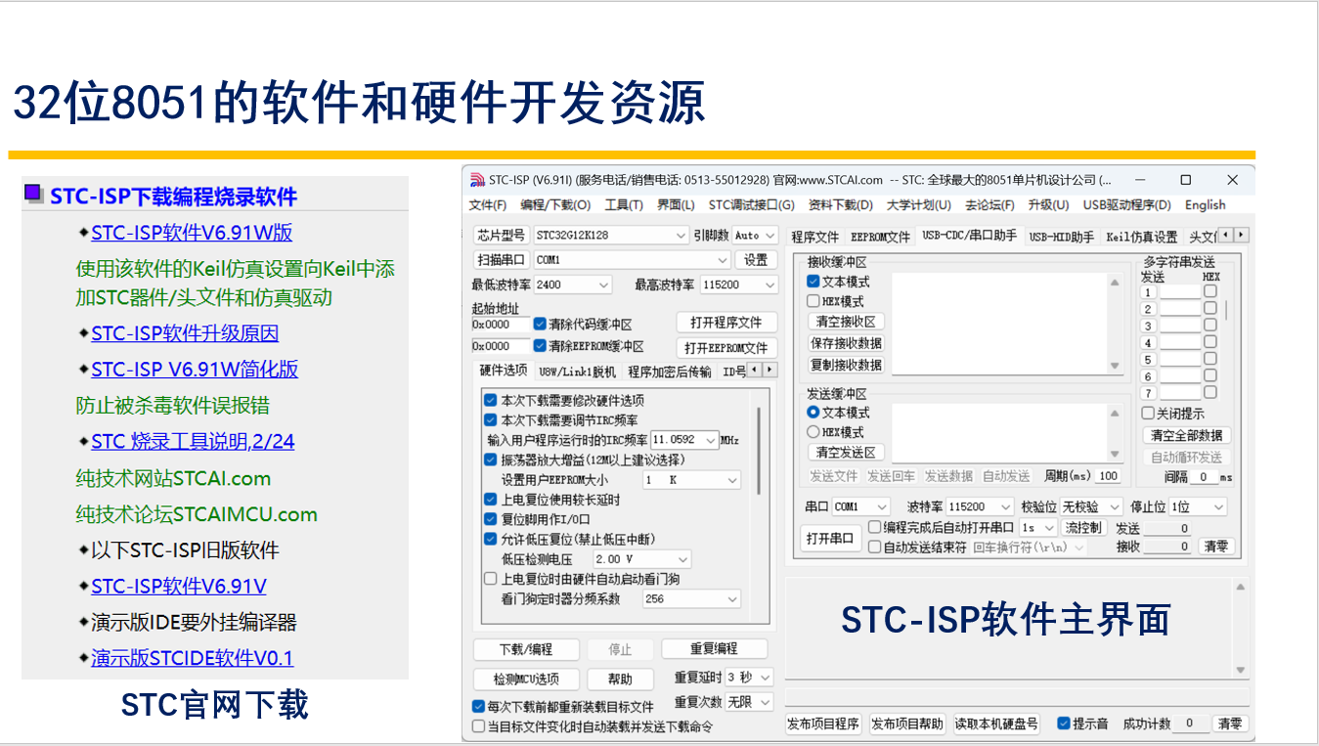Click the STC-ISP application icon in title bar
Screen dimensions: 1319x746
point(478,180)
